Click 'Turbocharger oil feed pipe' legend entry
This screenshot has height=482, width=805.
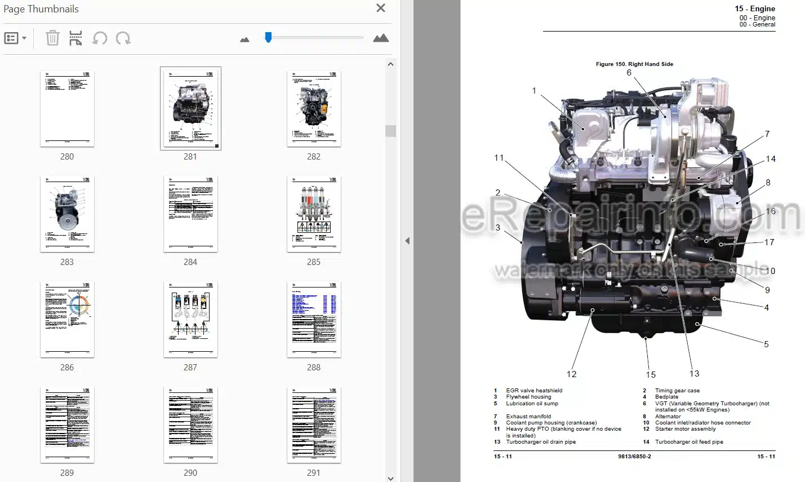click(689, 442)
